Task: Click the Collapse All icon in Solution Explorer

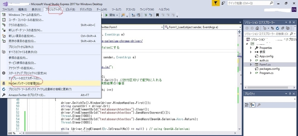Action: (283, 28)
